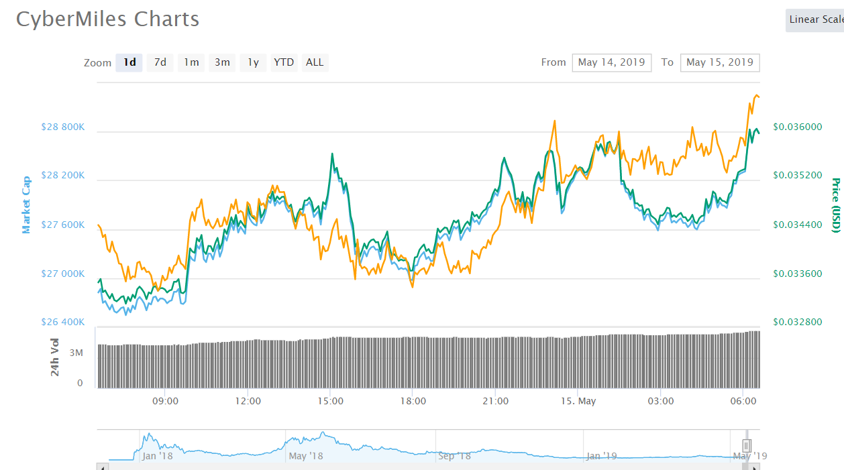Click Jan '18 in the navigator
This screenshot has width=844, height=470.
pos(158,457)
